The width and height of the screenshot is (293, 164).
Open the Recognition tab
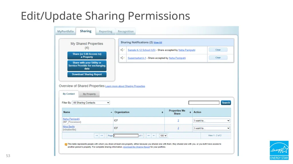(x=126, y=31)
